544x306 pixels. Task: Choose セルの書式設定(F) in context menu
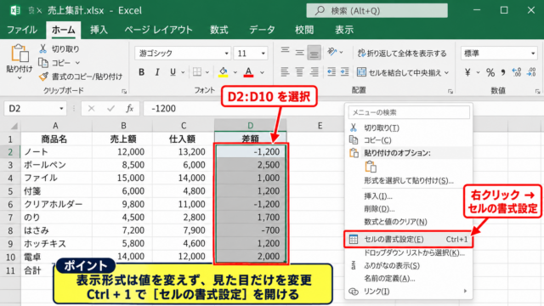[408, 239]
